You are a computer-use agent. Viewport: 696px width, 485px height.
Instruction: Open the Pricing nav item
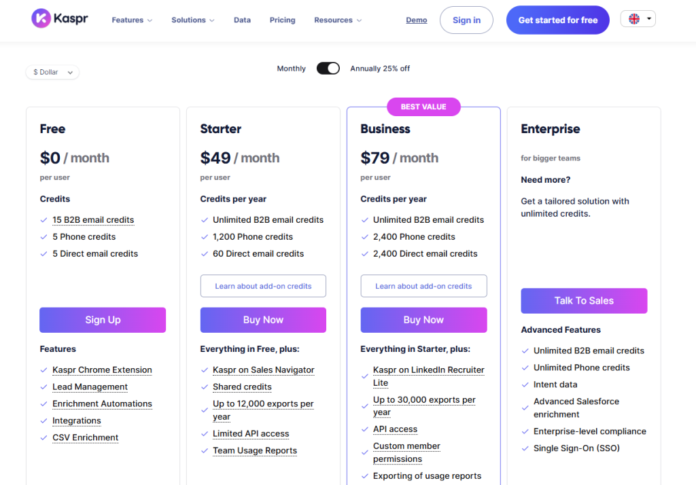[282, 20]
